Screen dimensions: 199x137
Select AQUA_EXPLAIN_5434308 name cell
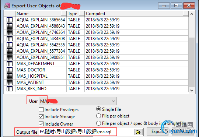(41, 39)
